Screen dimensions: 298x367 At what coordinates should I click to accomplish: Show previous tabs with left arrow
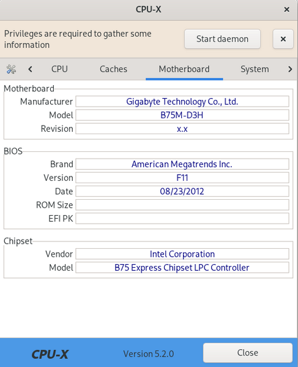[30, 69]
